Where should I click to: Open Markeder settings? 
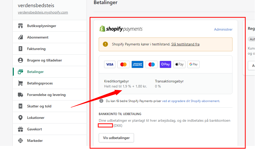pos(50,141)
